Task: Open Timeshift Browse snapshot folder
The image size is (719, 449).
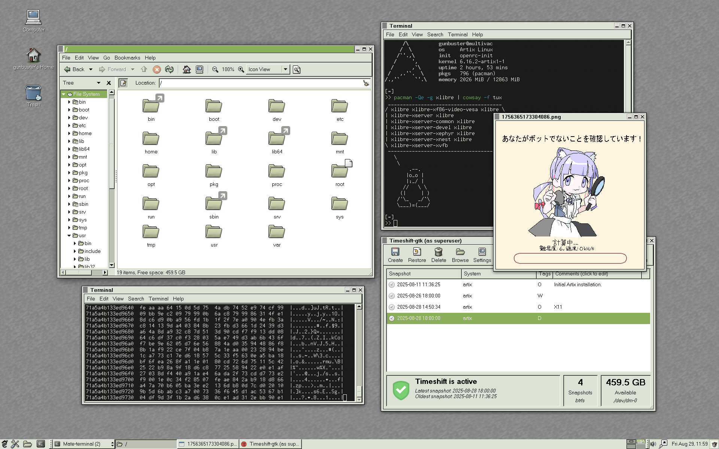Action: [x=460, y=252]
